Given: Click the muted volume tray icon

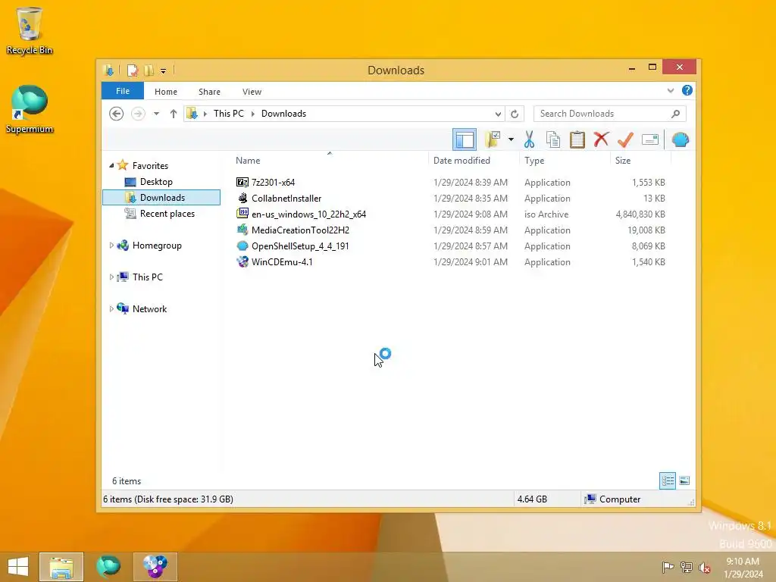Looking at the screenshot, I should click(x=704, y=567).
